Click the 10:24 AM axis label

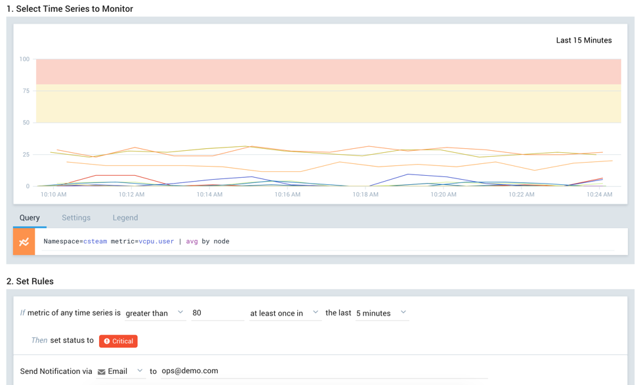[x=600, y=194]
